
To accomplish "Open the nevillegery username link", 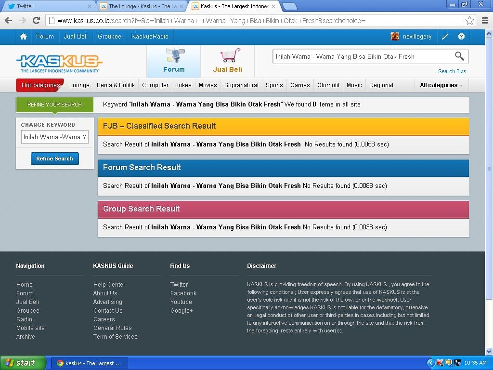I will [x=417, y=37].
